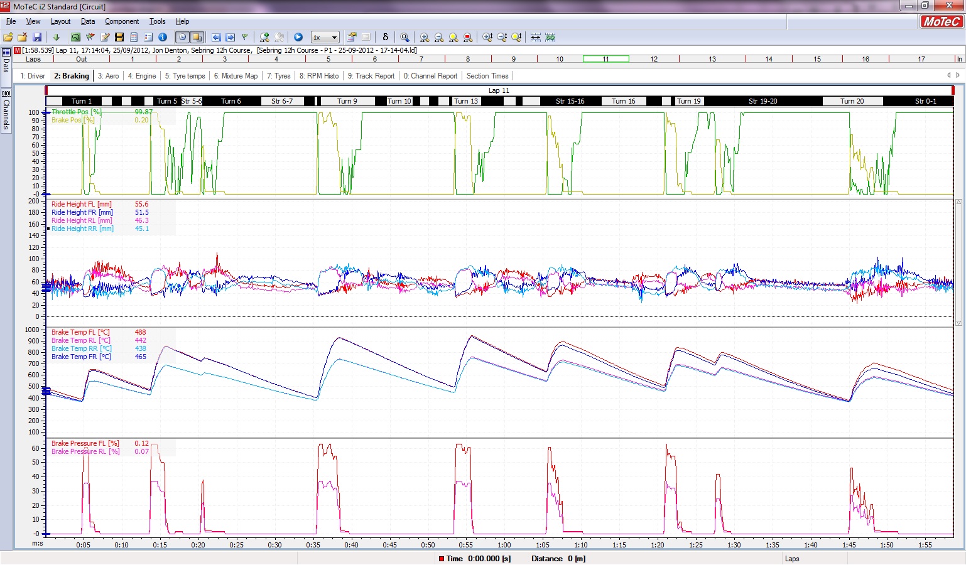Click the blue right arrow next icon

click(x=231, y=38)
